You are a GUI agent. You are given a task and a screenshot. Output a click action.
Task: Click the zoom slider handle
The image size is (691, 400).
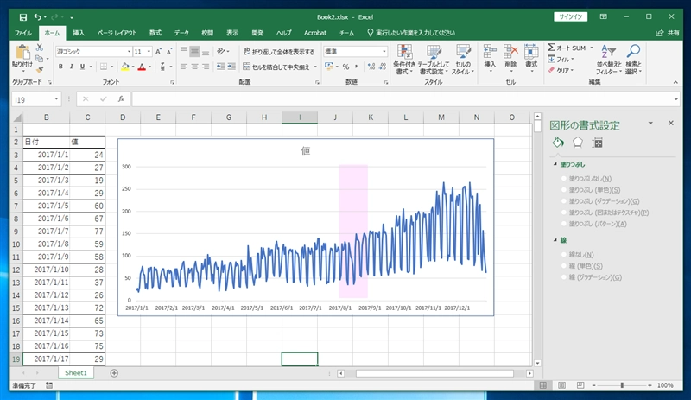tap(622, 385)
